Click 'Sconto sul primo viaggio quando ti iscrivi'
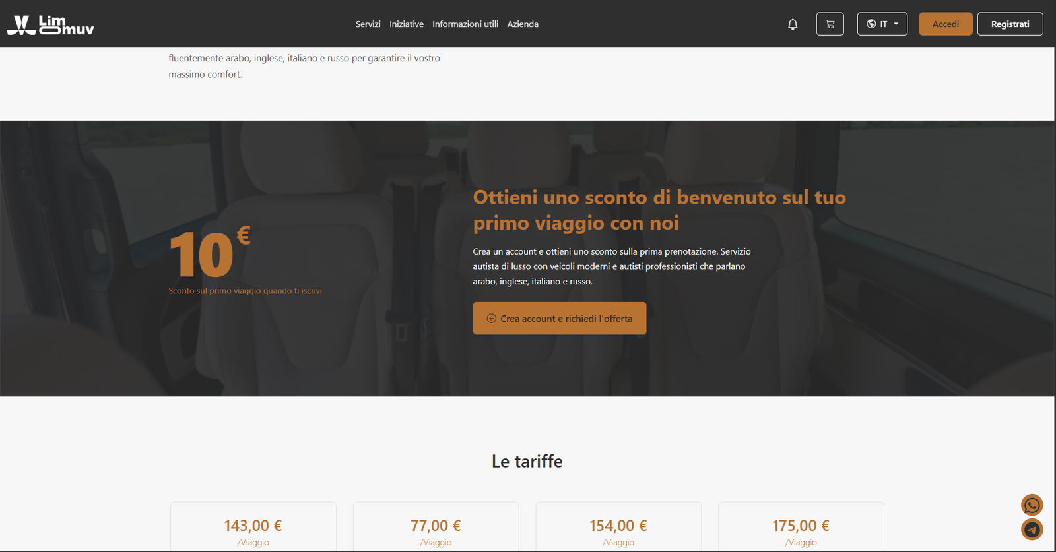The image size is (1056, 552). 246,291
